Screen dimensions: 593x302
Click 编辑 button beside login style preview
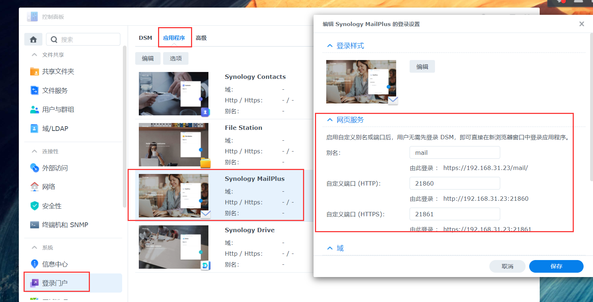click(x=422, y=67)
